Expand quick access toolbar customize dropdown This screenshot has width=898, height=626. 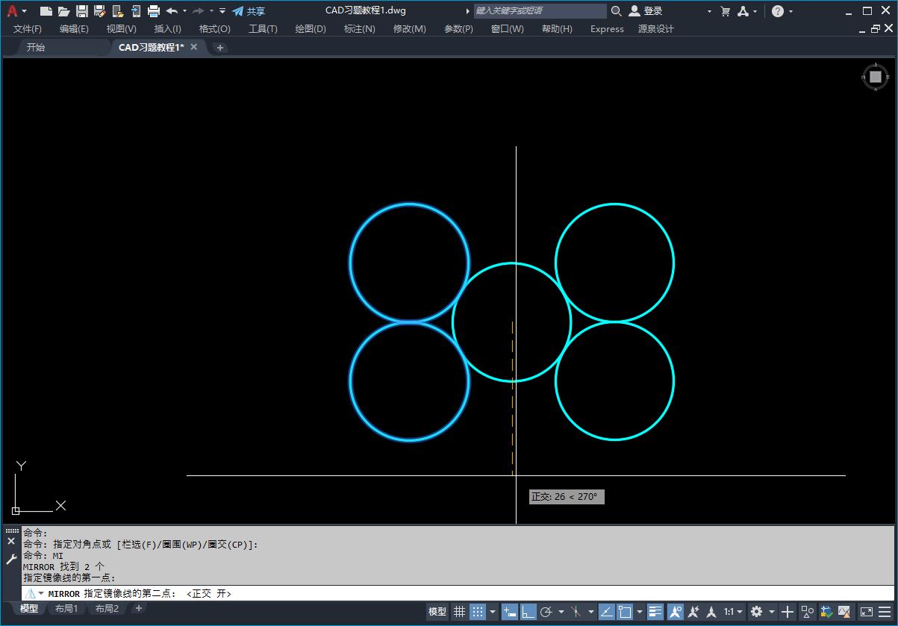(222, 11)
